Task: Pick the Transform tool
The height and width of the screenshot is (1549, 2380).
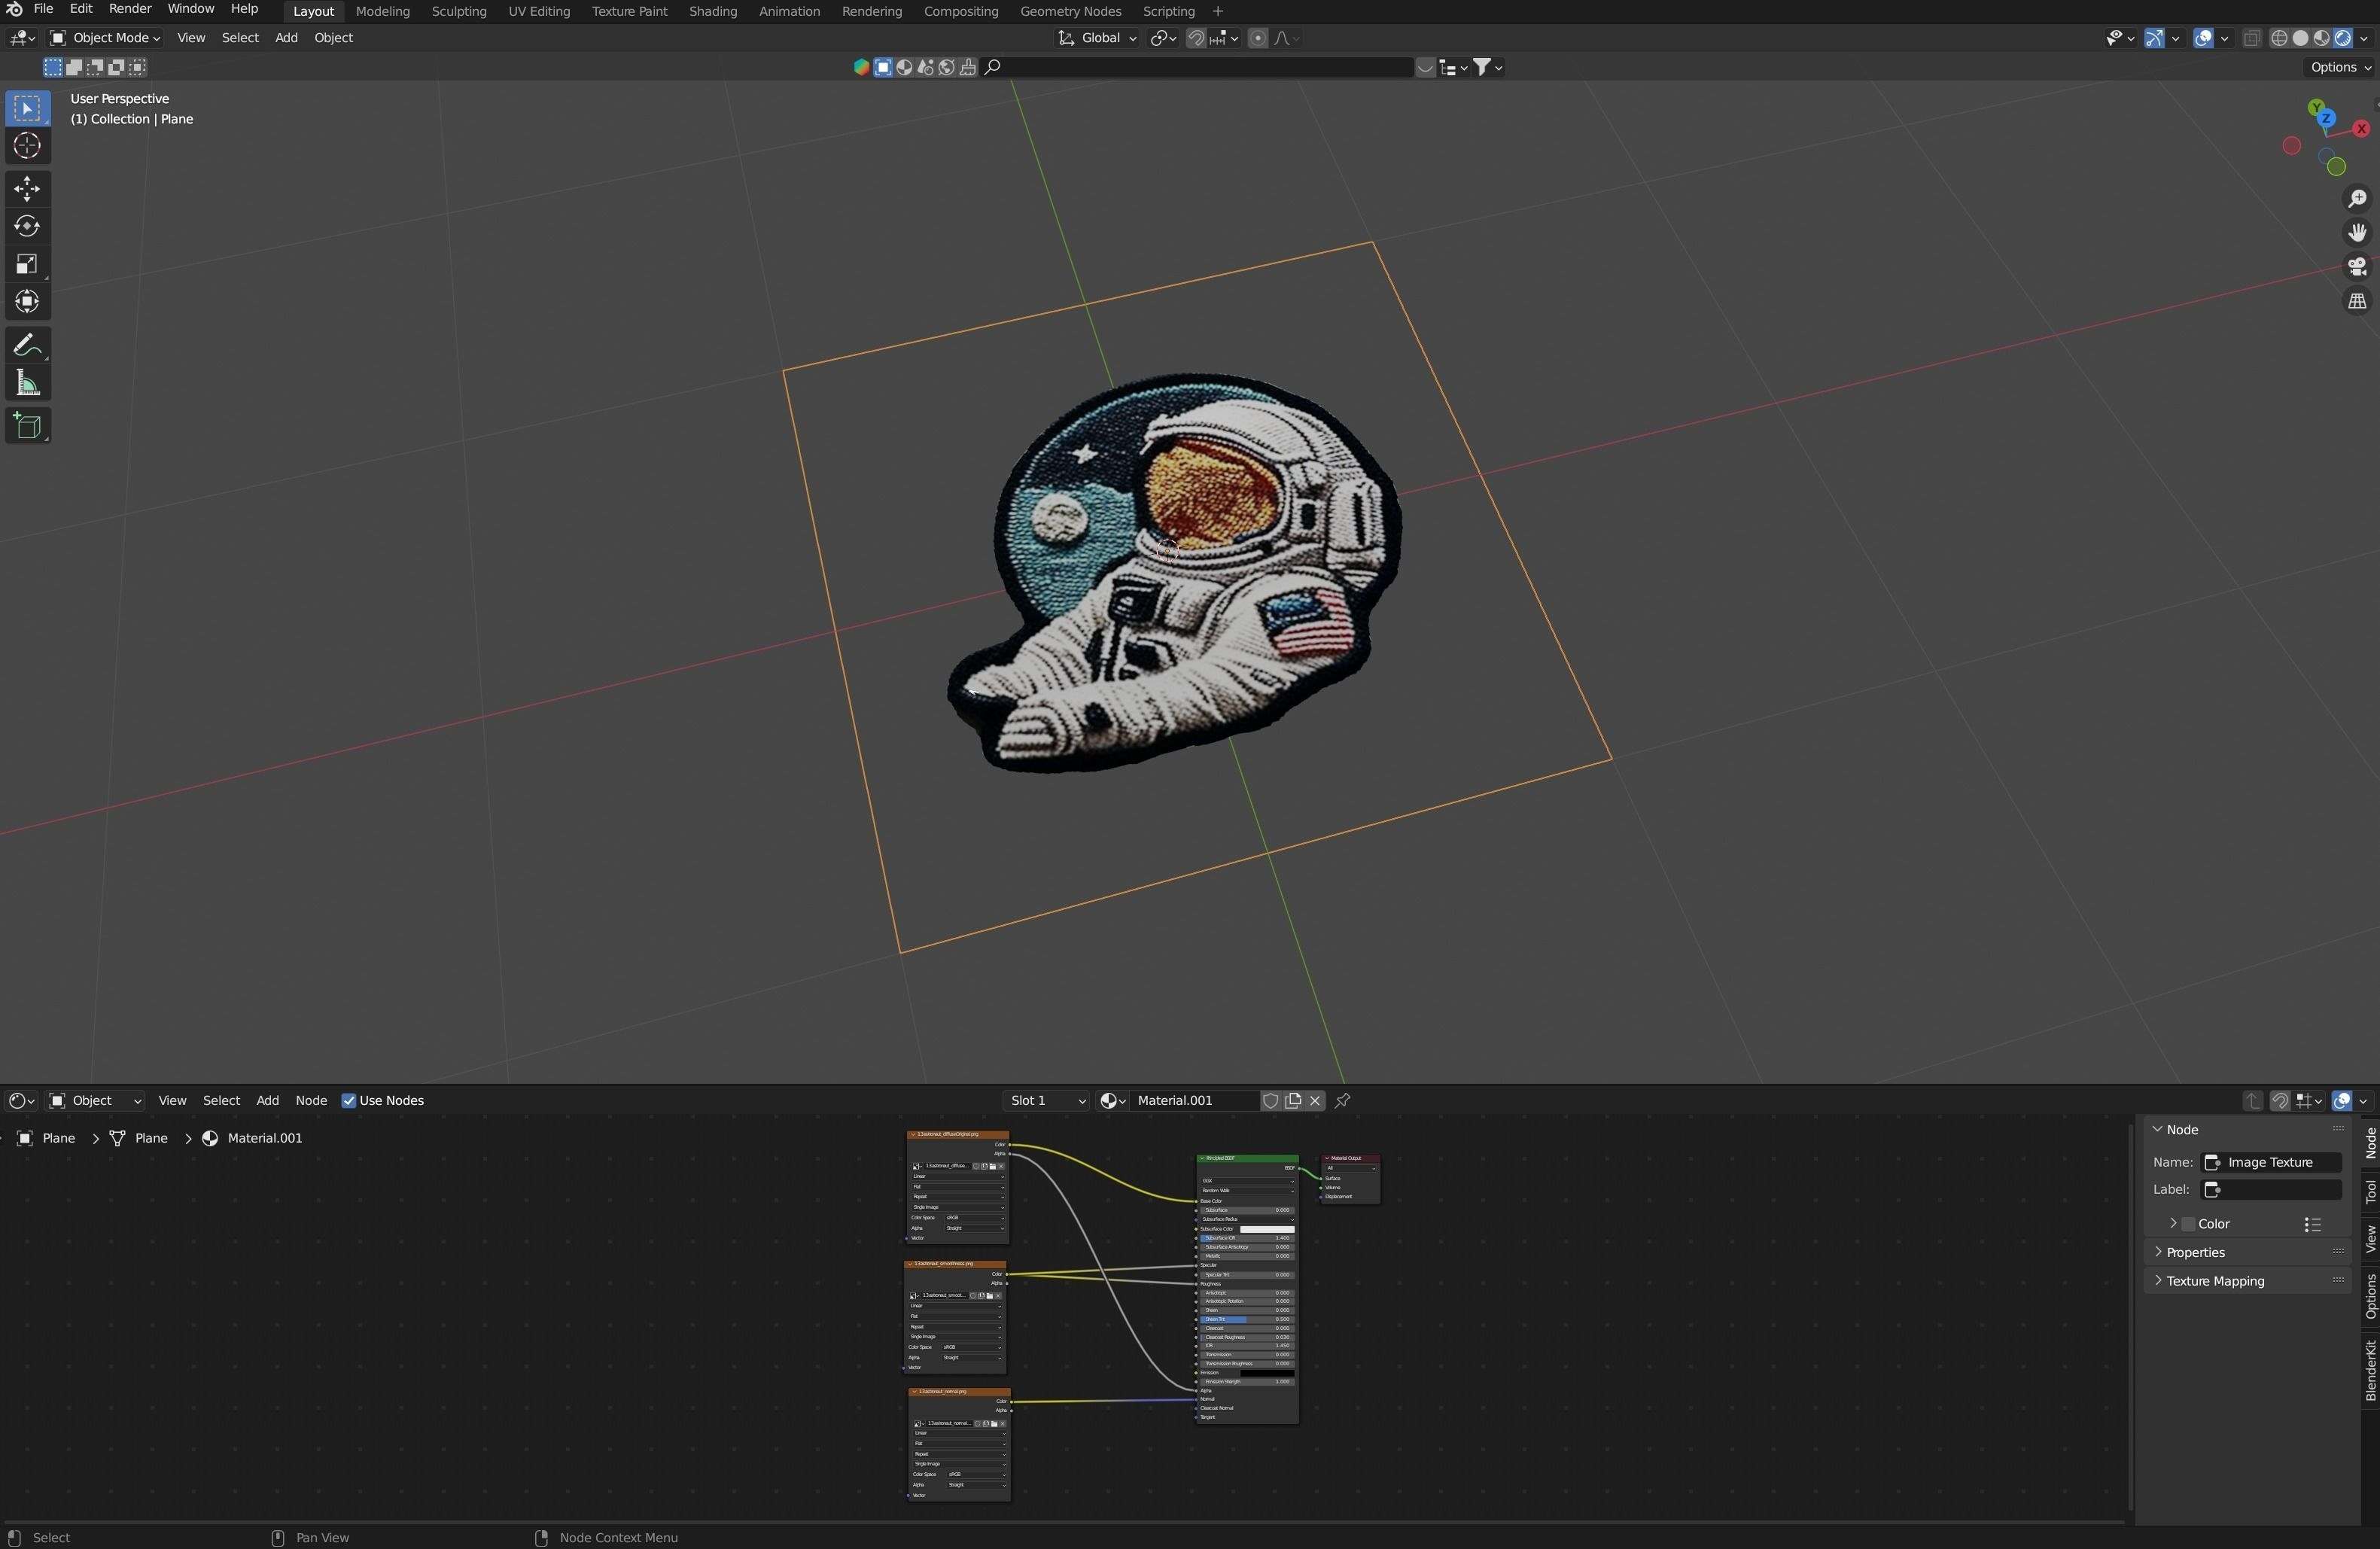Action: click(x=27, y=302)
